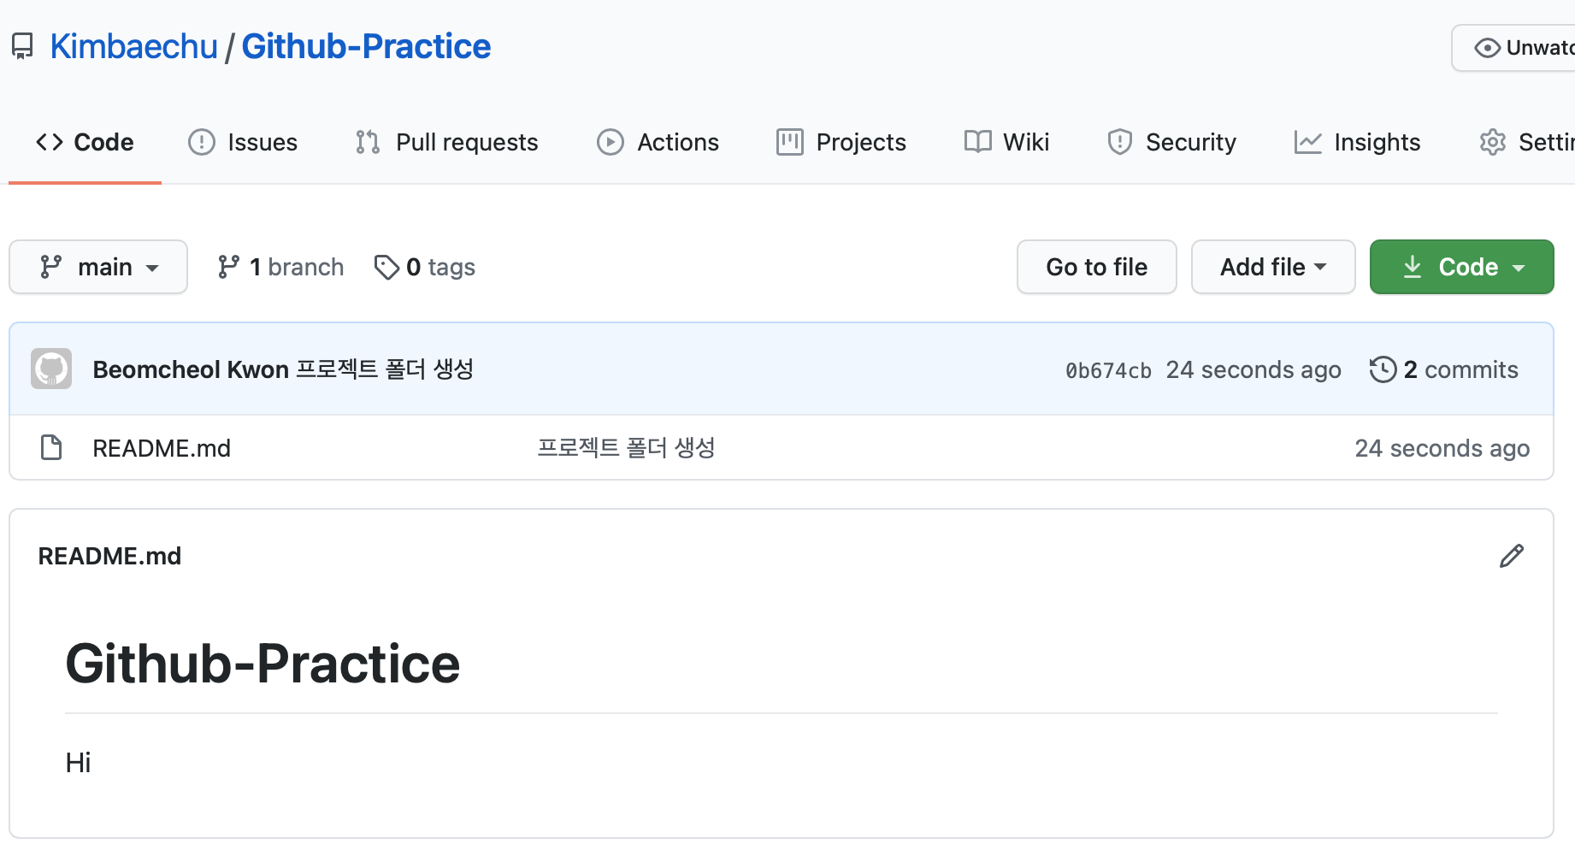Click the tag icon next to 0 tags
Image resolution: width=1575 pixels, height=862 pixels.
pyautogui.click(x=386, y=267)
